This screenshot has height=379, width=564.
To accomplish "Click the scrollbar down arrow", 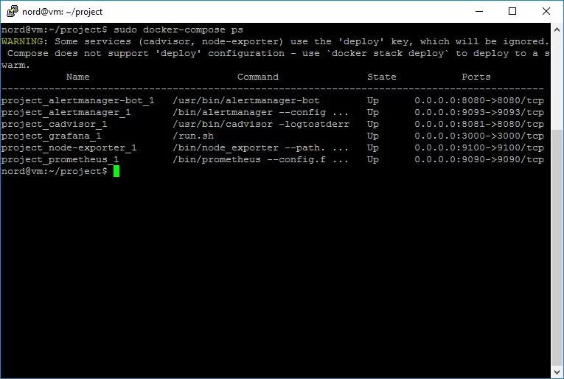I will point(557,372).
